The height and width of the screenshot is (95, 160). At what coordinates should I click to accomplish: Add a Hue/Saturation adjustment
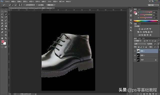[138, 32]
